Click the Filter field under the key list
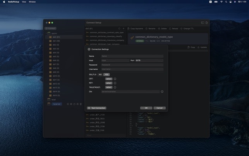Screen dimensions: 249x156 [x=105, y=135]
